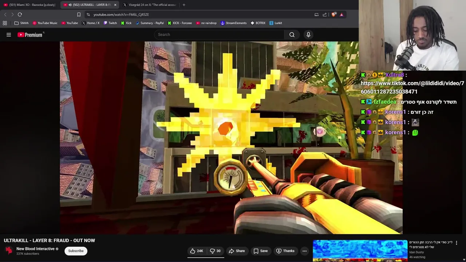The width and height of the screenshot is (466, 262).
Task: Close the ULTRAKILL tab
Action: pos(115,5)
